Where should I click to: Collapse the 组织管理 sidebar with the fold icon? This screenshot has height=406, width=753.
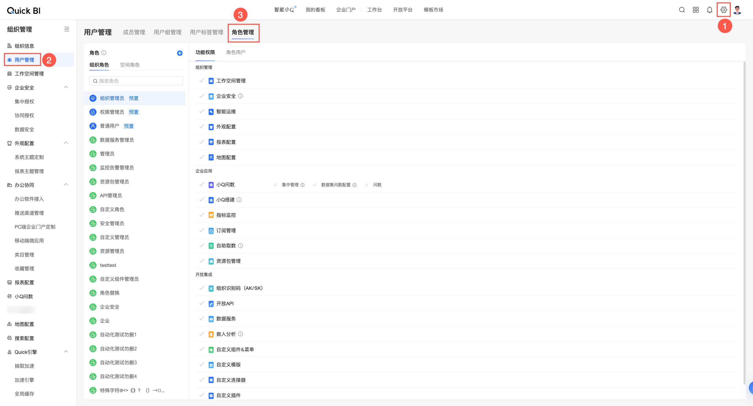(67, 29)
